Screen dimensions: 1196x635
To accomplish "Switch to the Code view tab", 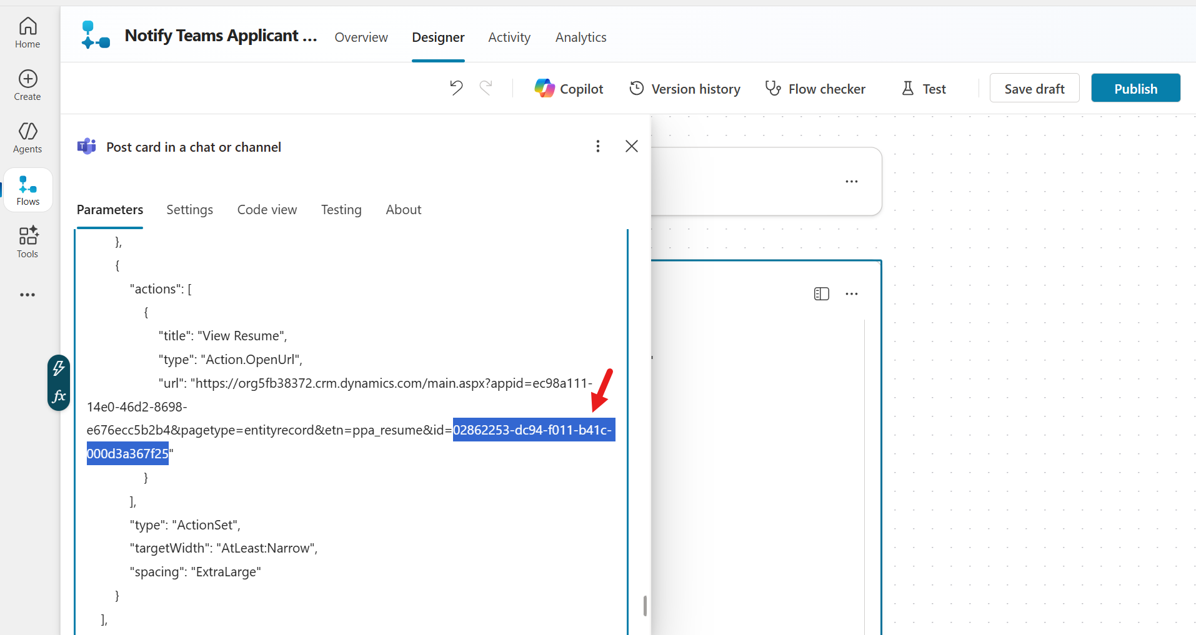I will coord(267,209).
